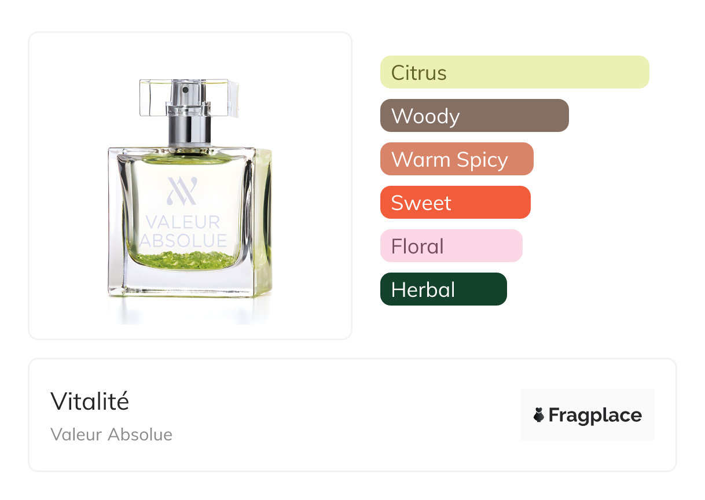Select the Floral accord bar

(451, 246)
